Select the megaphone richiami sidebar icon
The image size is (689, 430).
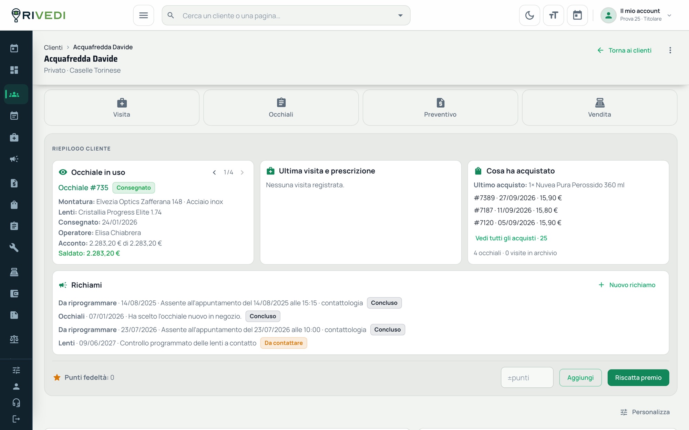coord(14,159)
